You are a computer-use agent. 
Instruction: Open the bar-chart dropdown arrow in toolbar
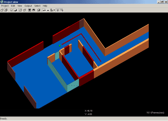54,10
